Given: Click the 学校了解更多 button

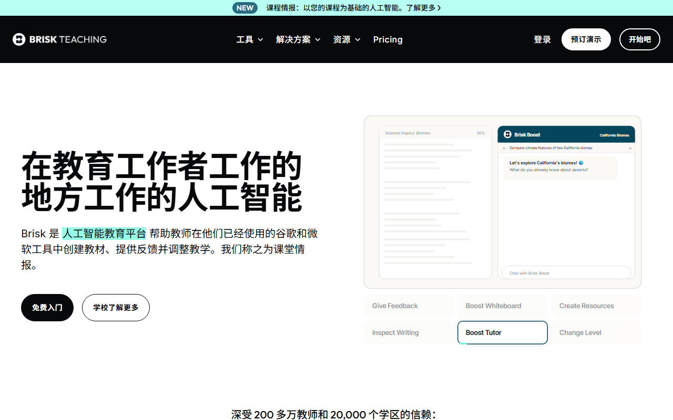Looking at the screenshot, I should click(116, 308).
